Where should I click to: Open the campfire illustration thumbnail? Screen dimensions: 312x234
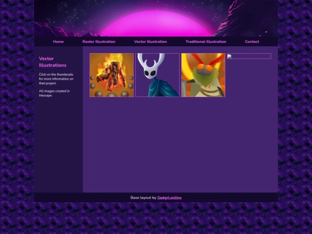[x=112, y=75]
